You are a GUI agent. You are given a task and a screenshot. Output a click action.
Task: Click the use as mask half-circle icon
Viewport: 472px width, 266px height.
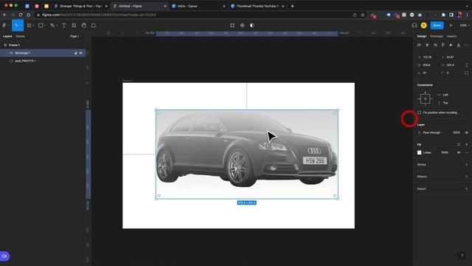click(252, 26)
